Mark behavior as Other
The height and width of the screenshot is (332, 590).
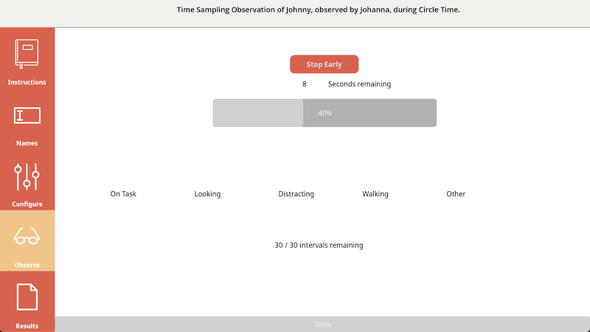click(x=456, y=194)
